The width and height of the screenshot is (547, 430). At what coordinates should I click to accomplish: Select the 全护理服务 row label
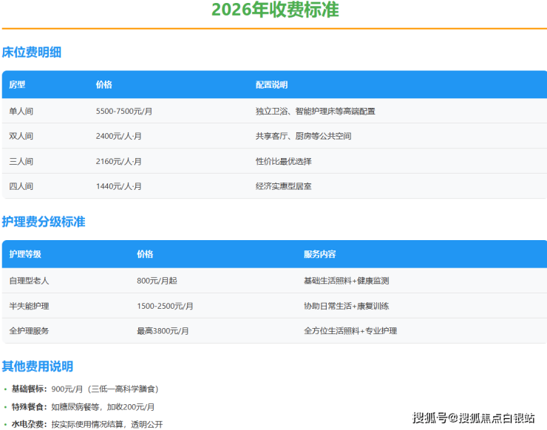click(30, 331)
